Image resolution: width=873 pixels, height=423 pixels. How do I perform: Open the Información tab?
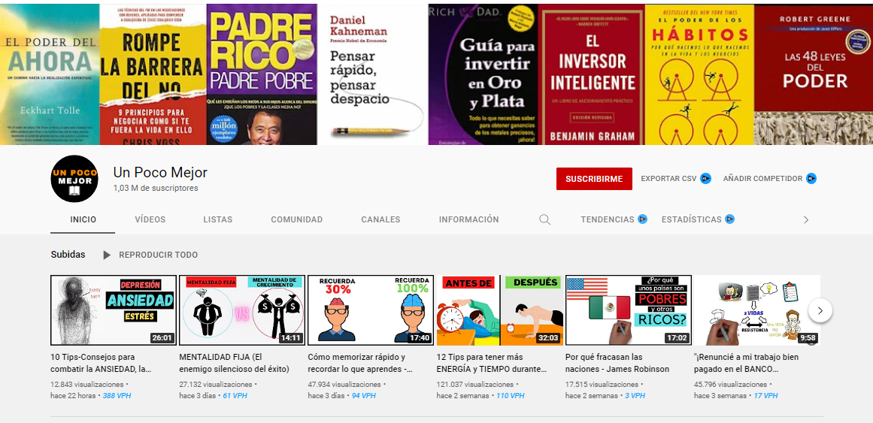coord(468,219)
